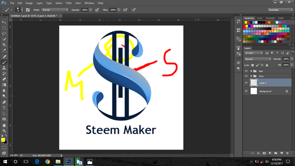This screenshot has height=166, width=295.
Task: Delete layer with trash icon
Action: click(287, 153)
